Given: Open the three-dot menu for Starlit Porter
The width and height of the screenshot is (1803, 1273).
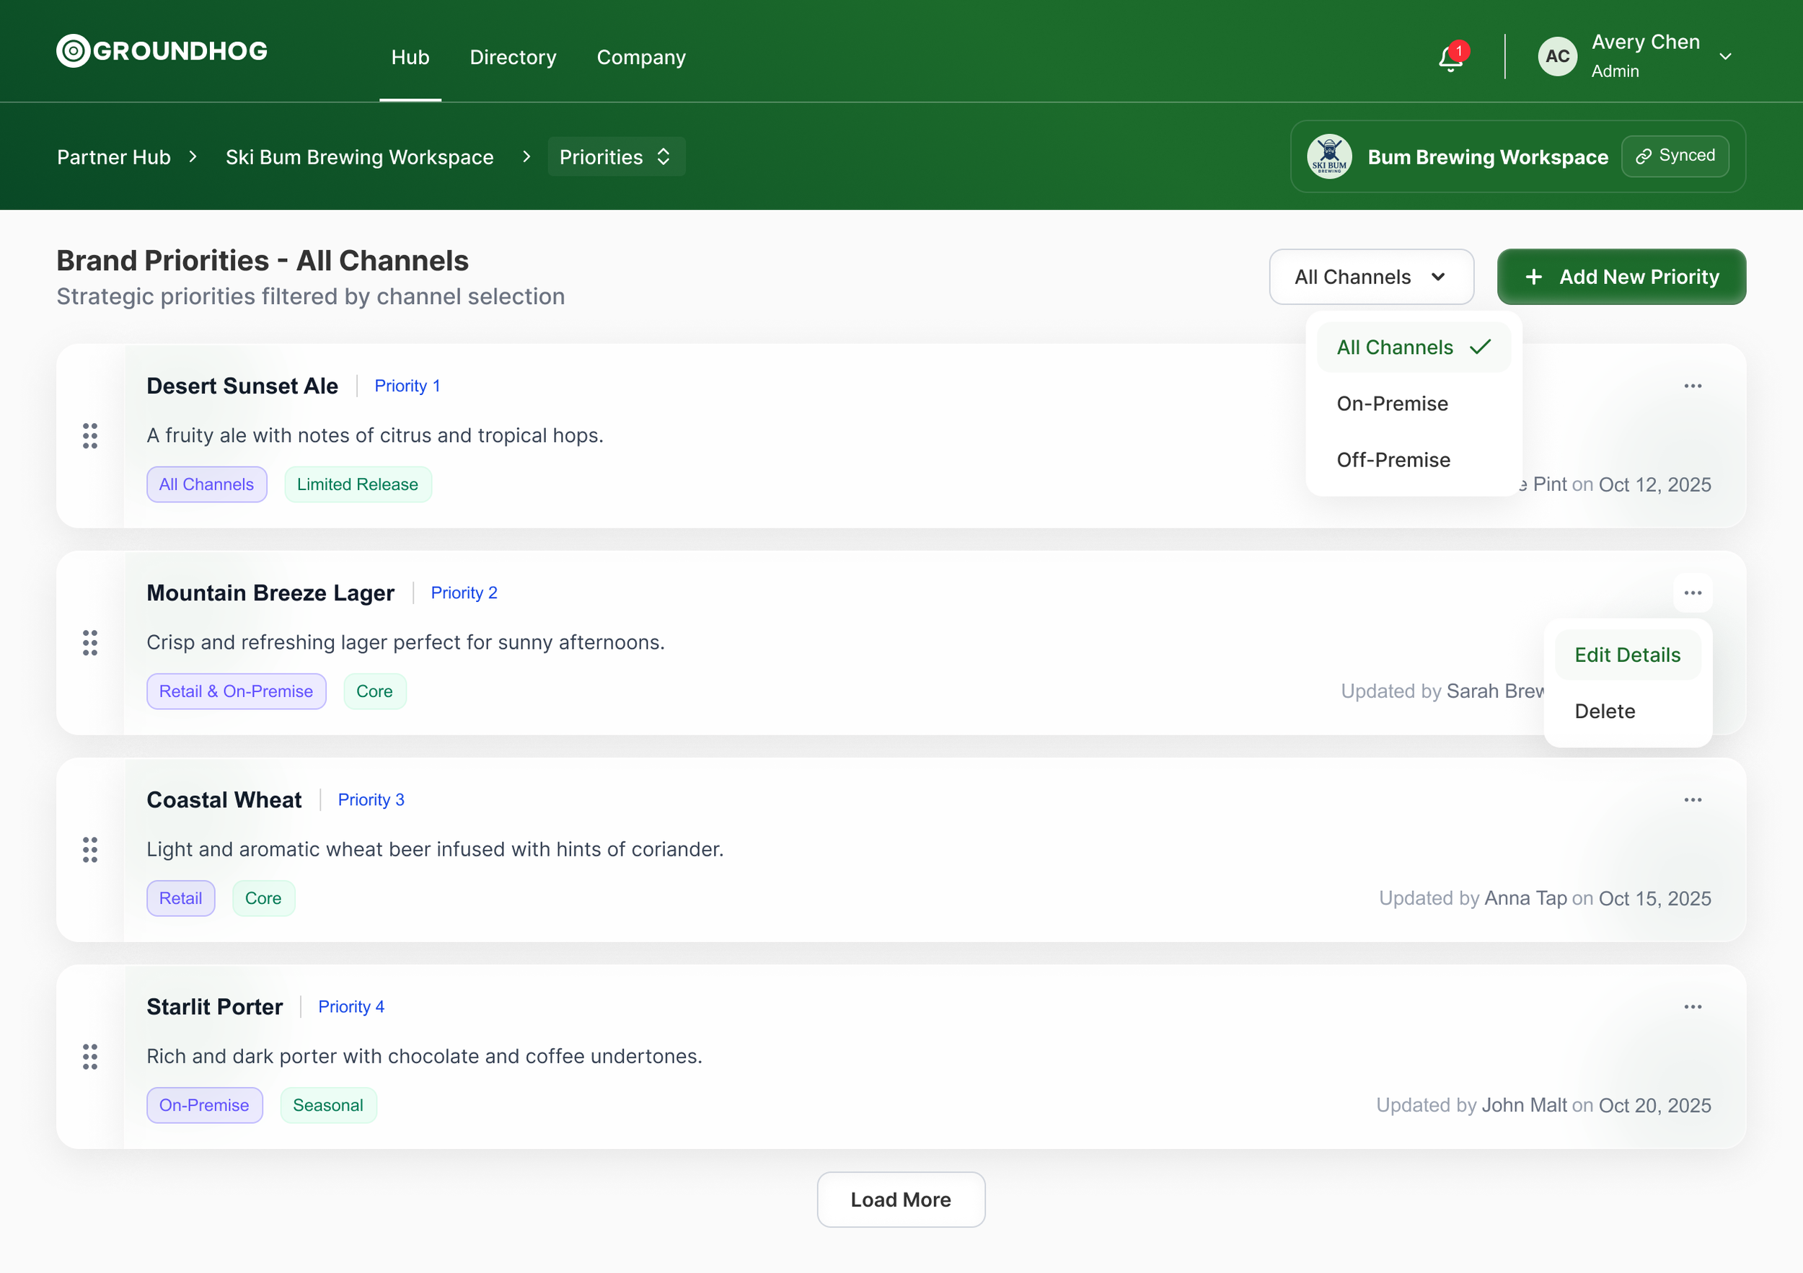Looking at the screenshot, I should [x=1692, y=1007].
